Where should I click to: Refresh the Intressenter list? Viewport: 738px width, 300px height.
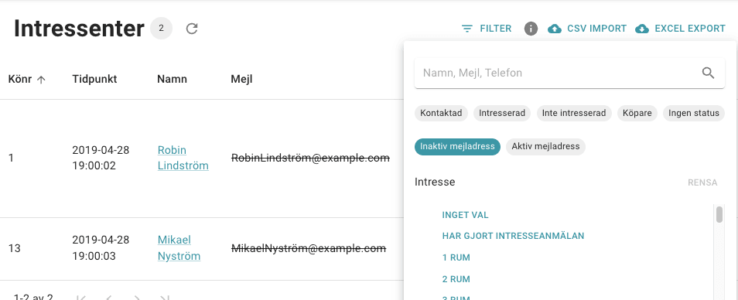tap(192, 29)
